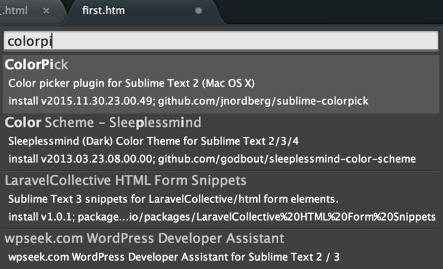This screenshot has height=269, width=443.
Task: Click the install v1.0.1 package URL line
Action: point(222,217)
